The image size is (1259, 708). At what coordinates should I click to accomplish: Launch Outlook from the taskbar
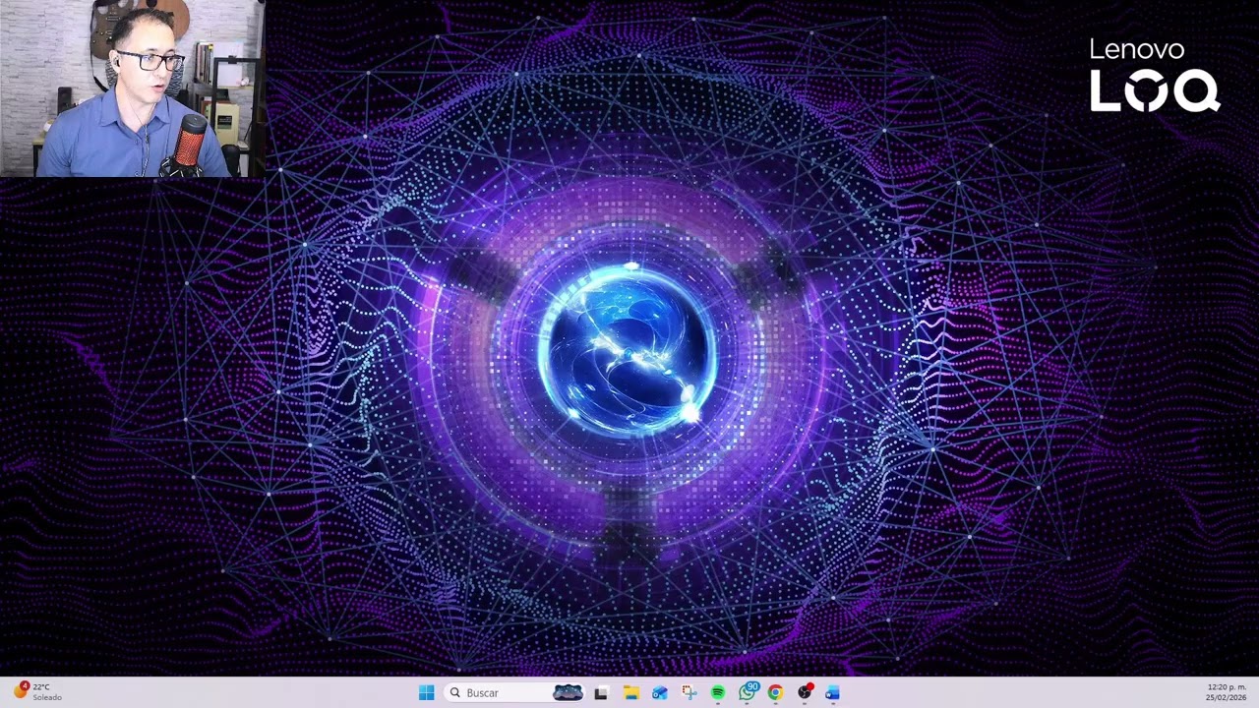pyautogui.click(x=659, y=693)
